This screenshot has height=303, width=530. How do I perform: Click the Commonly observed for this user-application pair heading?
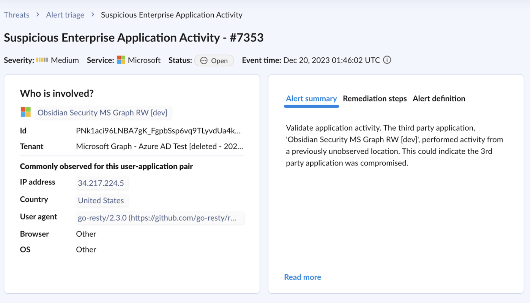pyautogui.click(x=106, y=166)
